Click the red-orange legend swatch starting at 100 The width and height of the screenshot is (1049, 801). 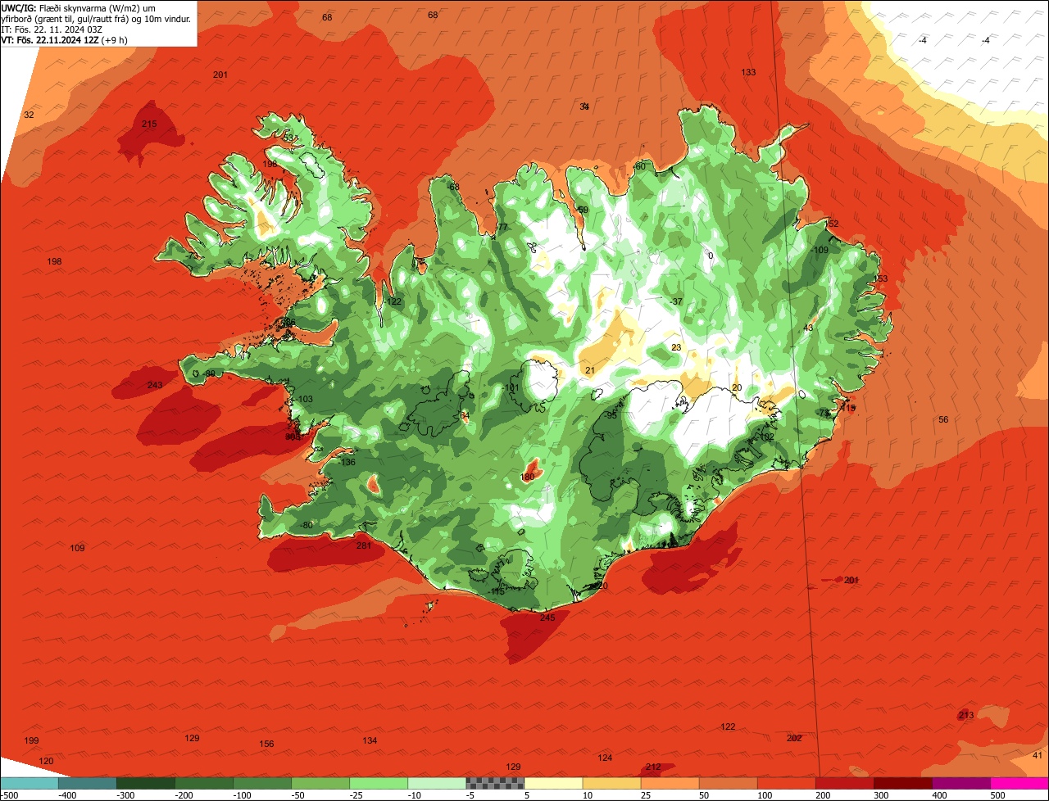point(787,783)
